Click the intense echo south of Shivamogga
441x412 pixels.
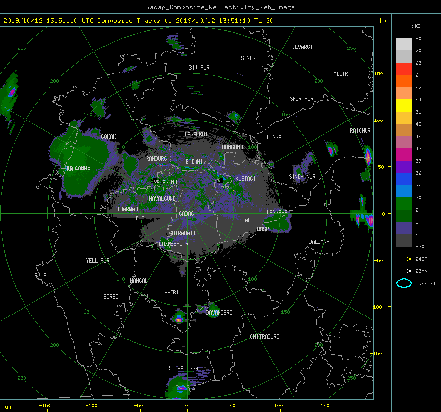pyautogui.click(x=181, y=388)
